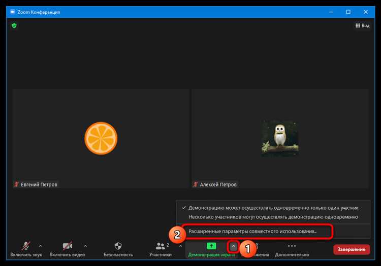Click green encryption shield icon
This screenshot has height=266, width=381.
14,25
